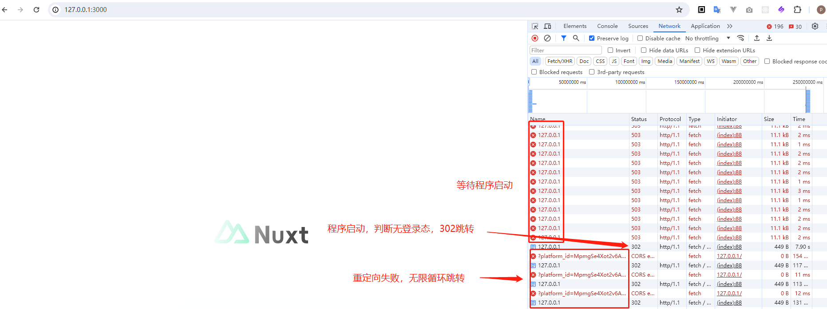Open the purple S extension icon
The width and height of the screenshot is (827, 309).
[x=781, y=10]
